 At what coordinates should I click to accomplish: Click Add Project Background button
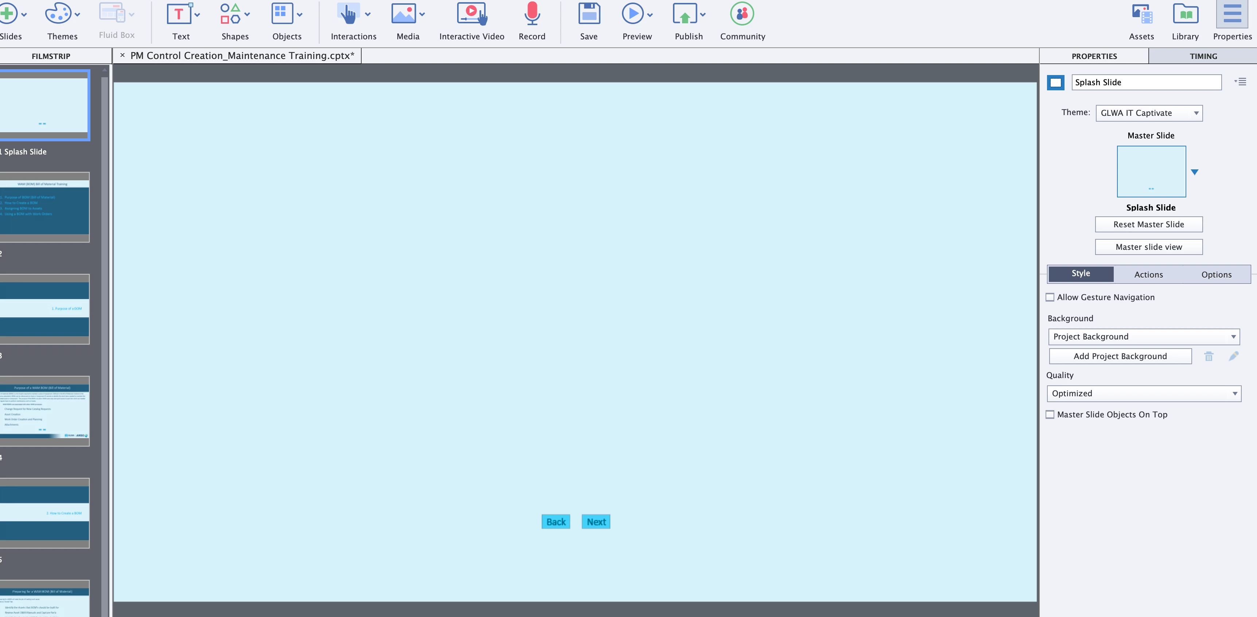(1120, 356)
